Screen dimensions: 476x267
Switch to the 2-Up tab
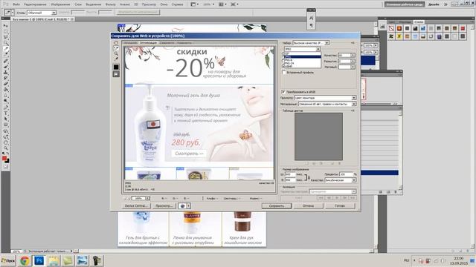pyautogui.click(x=167, y=43)
